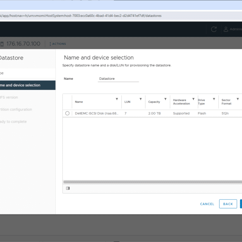The width and height of the screenshot is (242, 242).
Task: Click the CANCEL button
Action: point(207,204)
